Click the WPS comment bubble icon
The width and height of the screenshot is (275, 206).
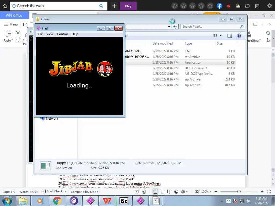(255, 24)
